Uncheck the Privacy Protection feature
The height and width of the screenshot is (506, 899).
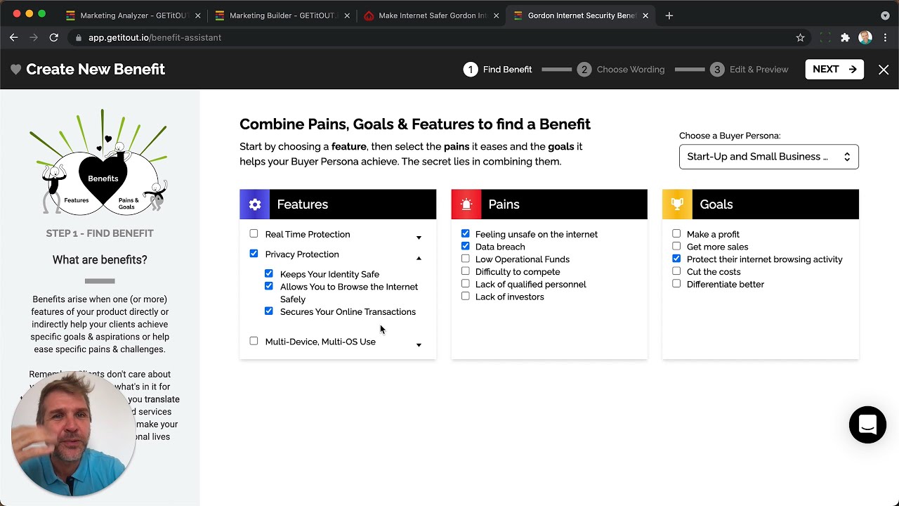pyautogui.click(x=254, y=253)
